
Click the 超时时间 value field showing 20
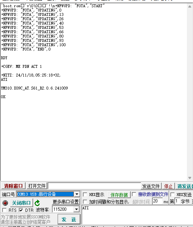click(x=157, y=201)
